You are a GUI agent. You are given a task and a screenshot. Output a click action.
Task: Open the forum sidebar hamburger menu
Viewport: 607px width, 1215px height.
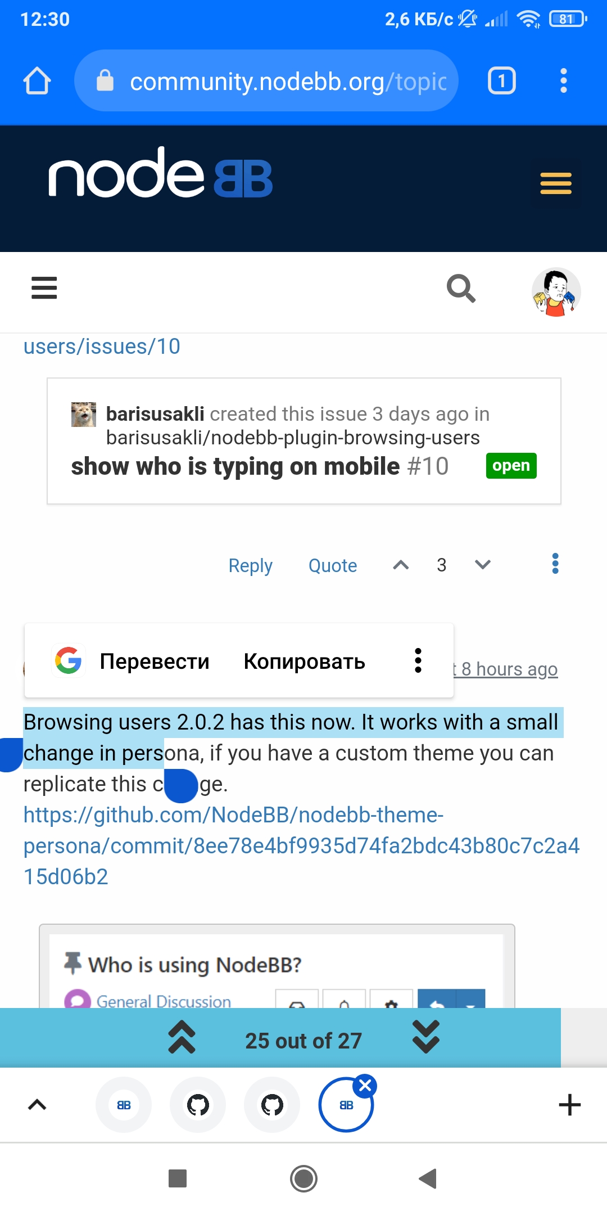43,288
